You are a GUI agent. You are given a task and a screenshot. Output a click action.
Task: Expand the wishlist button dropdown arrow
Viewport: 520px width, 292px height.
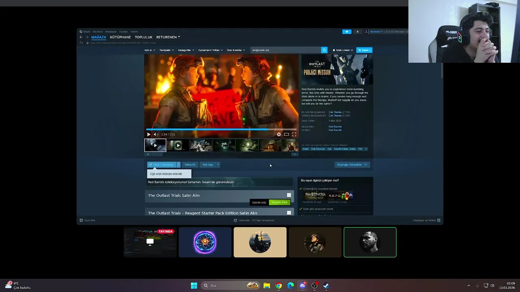point(178,165)
